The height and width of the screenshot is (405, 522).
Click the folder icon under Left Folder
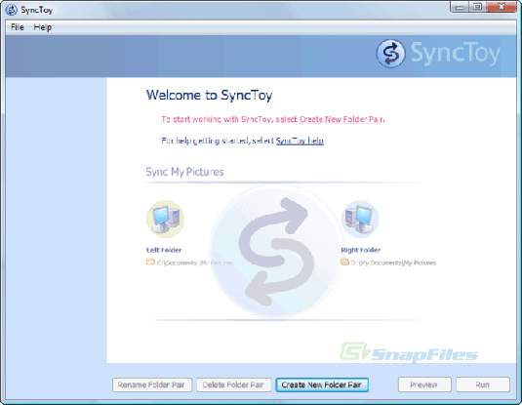(150, 262)
